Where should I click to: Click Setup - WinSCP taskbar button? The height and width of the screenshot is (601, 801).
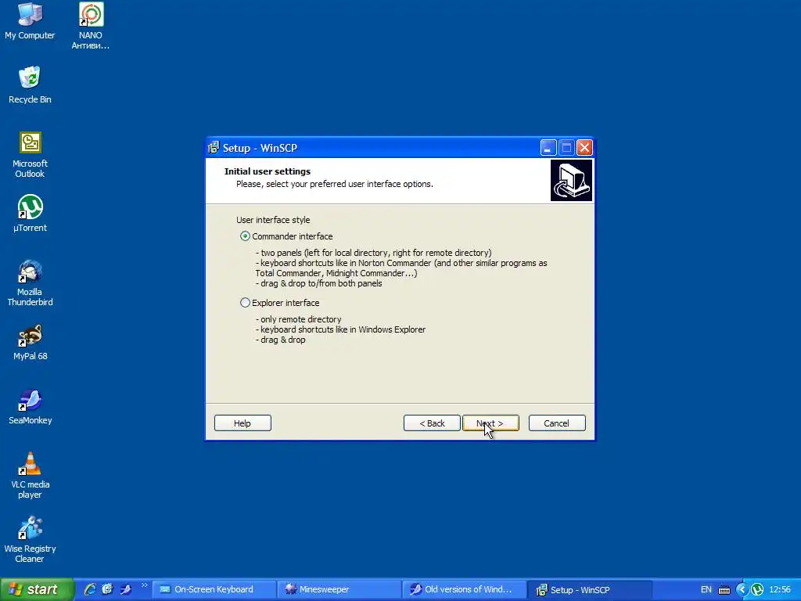590,590
